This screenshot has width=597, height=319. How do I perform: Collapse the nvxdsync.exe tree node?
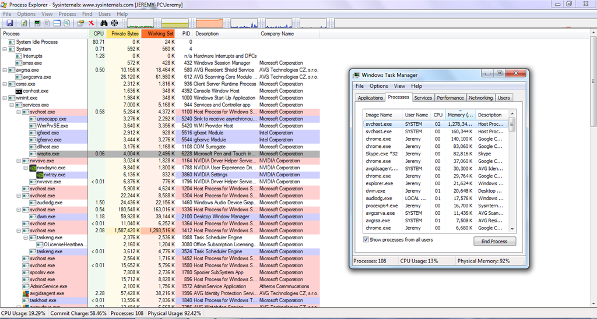coord(26,168)
